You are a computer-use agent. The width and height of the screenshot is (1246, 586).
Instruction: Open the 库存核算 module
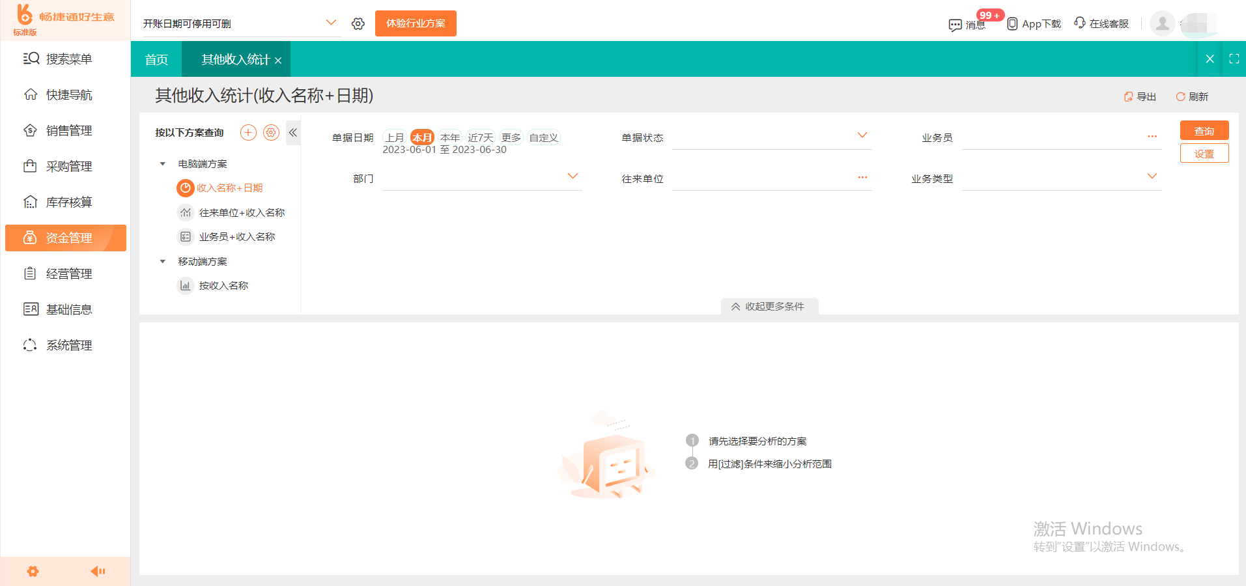click(65, 201)
